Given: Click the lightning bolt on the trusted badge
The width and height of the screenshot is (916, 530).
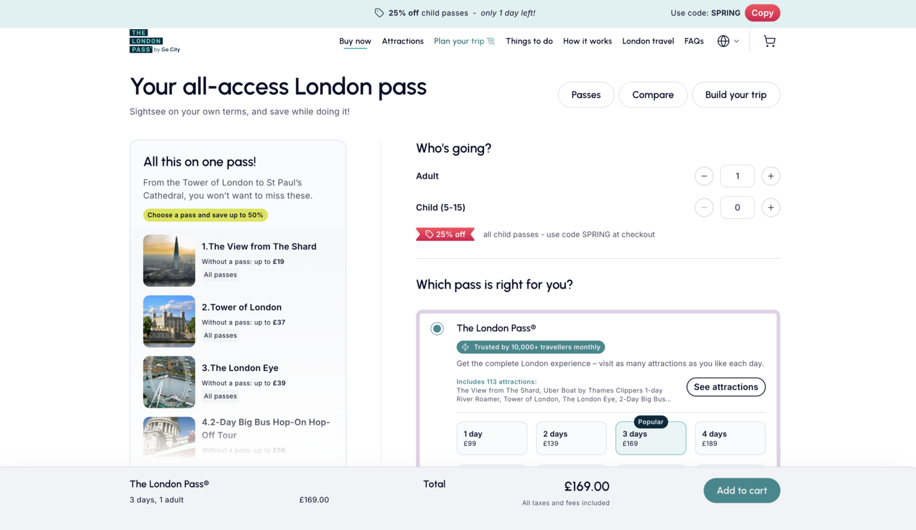Looking at the screenshot, I should click(x=464, y=347).
